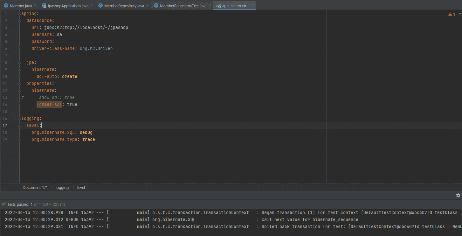Close the MemberRepository.java tab
This screenshot has height=236, width=462.
pyautogui.click(x=147, y=6)
